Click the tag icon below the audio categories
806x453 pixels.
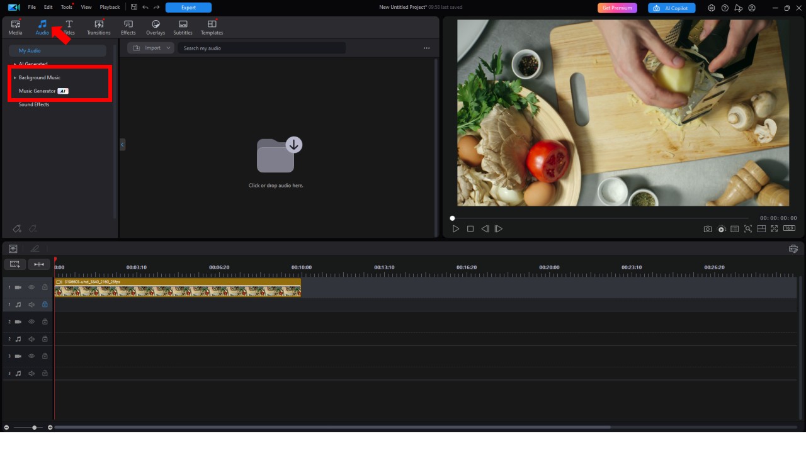pyautogui.click(x=17, y=228)
